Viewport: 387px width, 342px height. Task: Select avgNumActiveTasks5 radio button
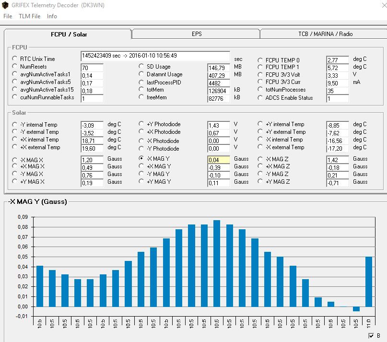pos(14,82)
